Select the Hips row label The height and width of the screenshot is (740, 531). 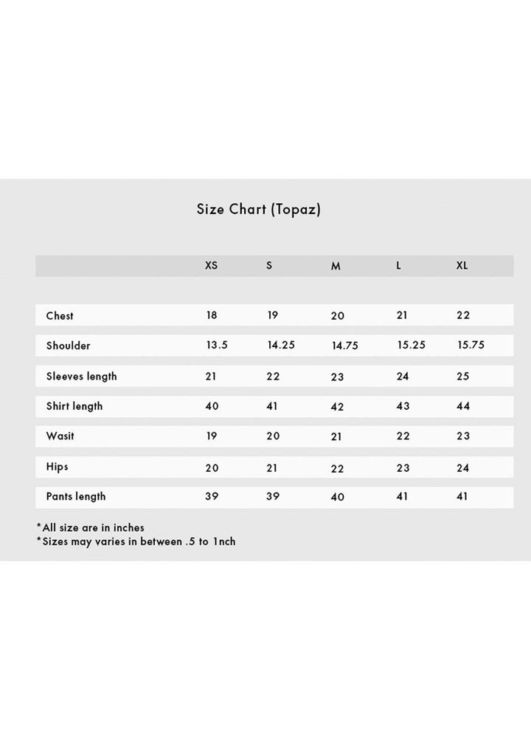[x=57, y=467]
